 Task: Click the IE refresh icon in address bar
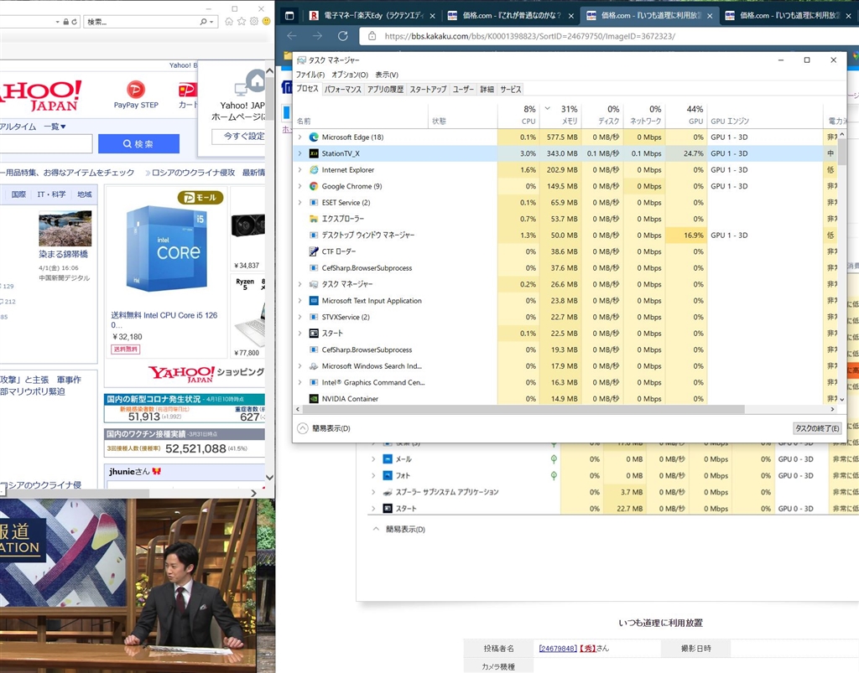click(74, 22)
